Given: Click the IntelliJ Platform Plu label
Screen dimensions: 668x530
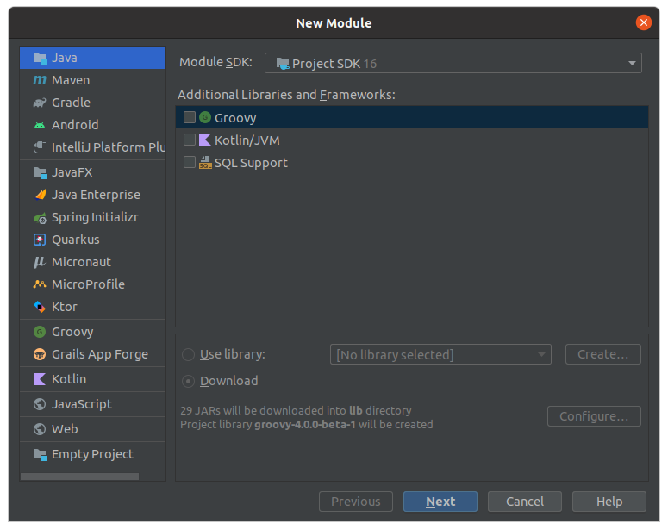Looking at the screenshot, I should click(109, 147).
